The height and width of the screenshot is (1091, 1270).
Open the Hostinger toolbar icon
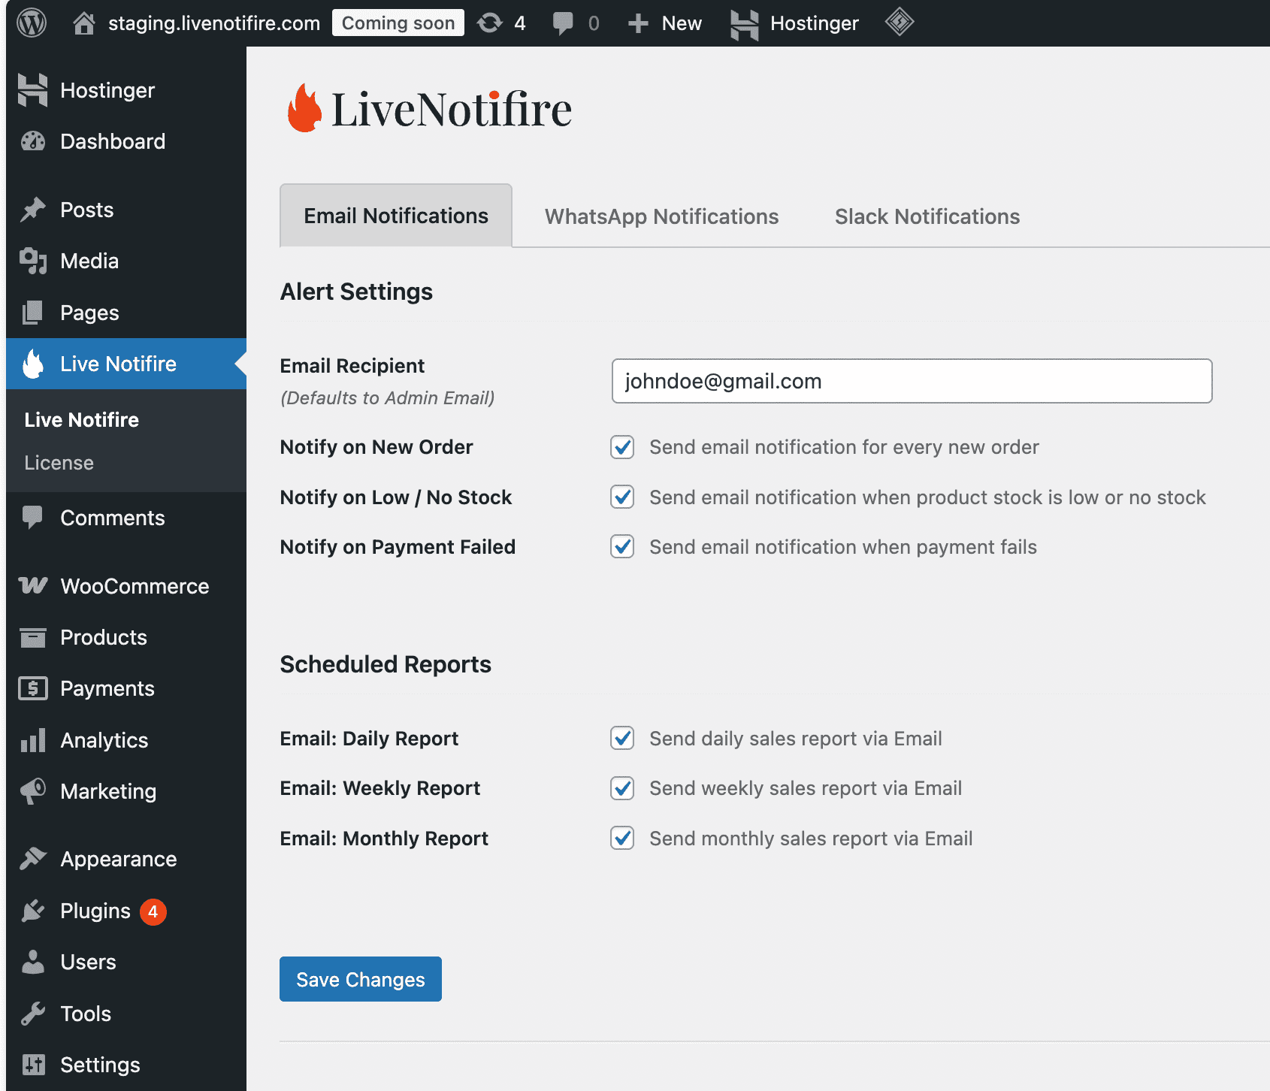743,23
